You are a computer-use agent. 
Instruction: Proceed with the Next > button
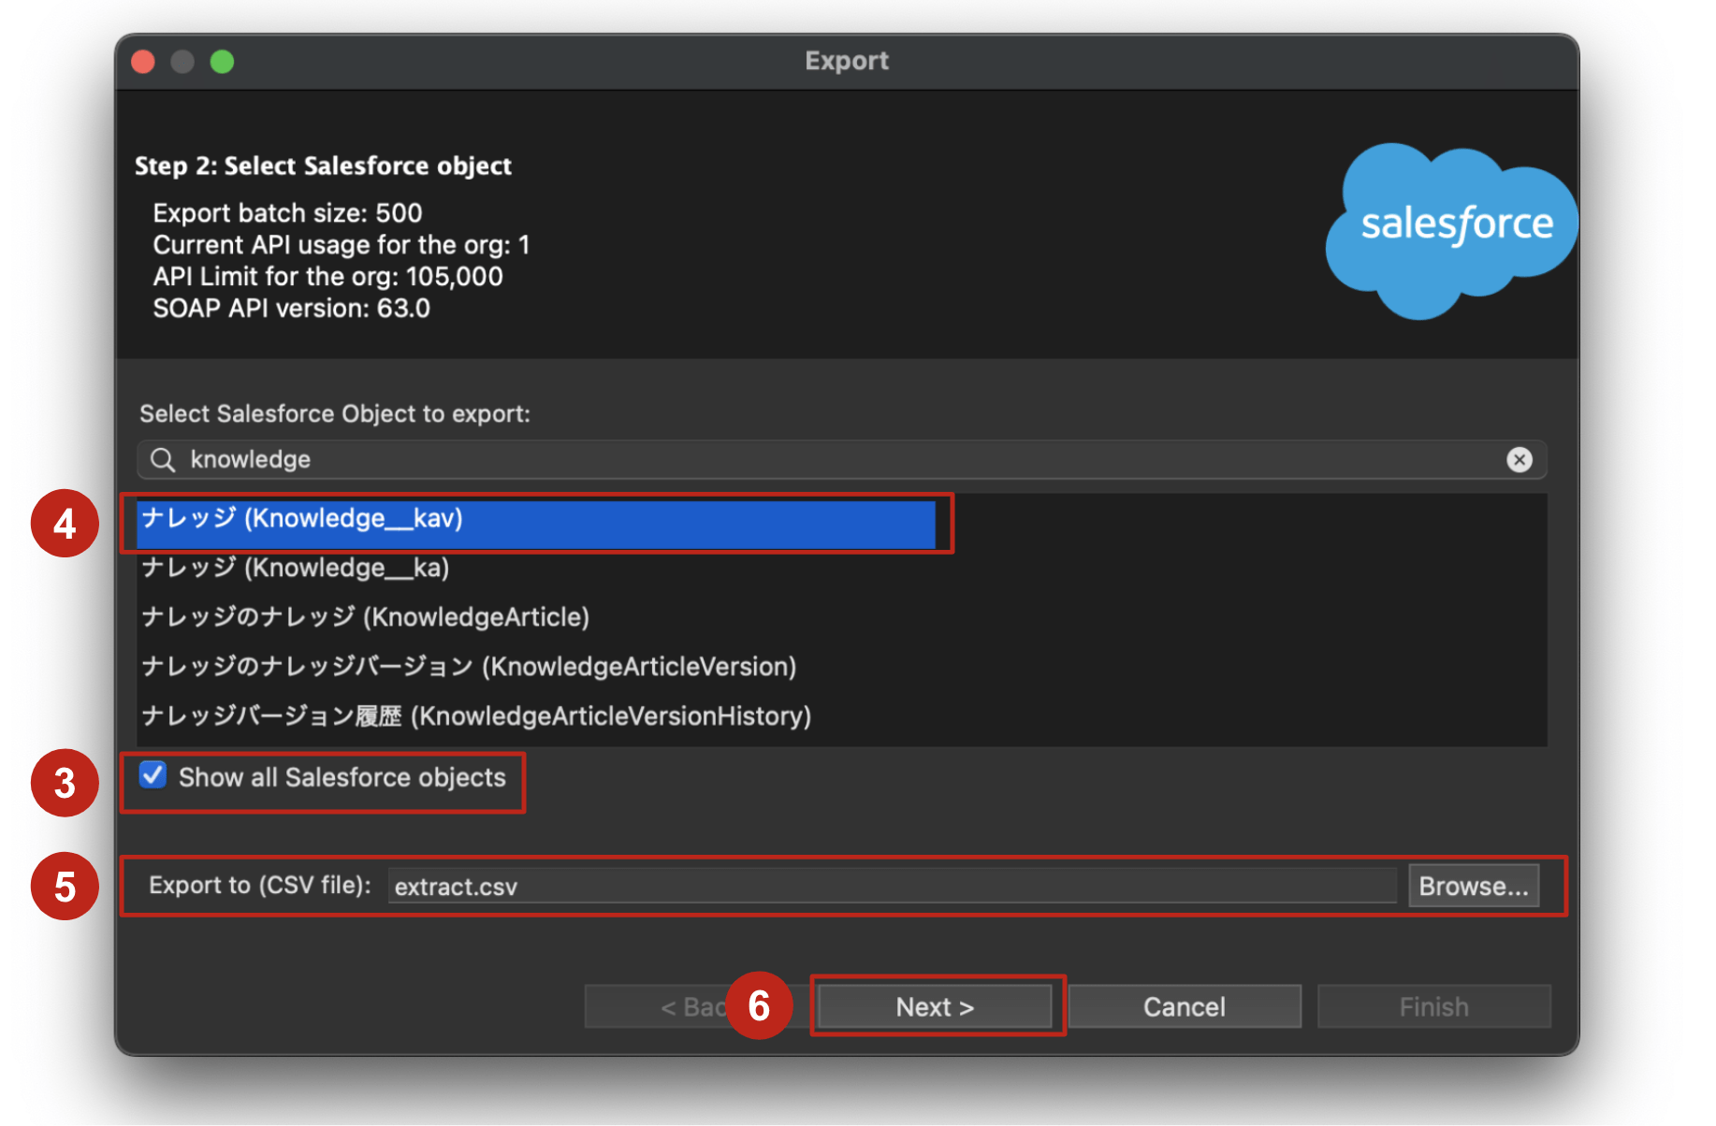935,1006
